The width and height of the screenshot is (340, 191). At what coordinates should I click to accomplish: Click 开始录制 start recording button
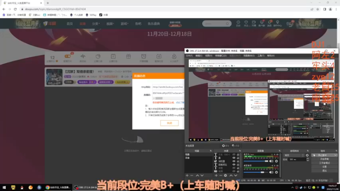tap(324, 159)
